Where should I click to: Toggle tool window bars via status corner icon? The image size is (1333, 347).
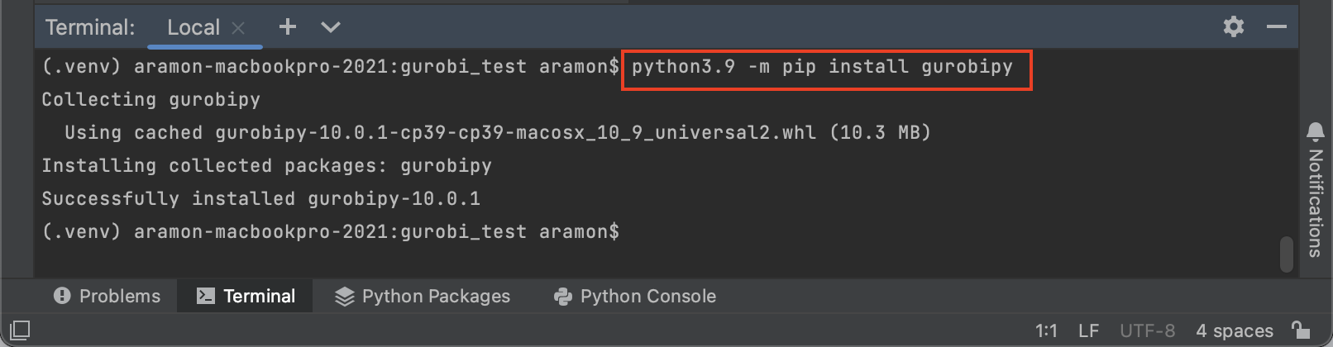(x=20, y=330)
